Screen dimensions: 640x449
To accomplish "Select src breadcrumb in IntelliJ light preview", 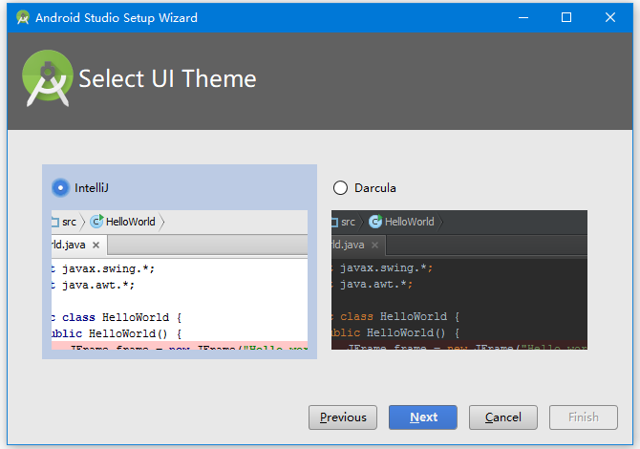I will click(69, 222).
